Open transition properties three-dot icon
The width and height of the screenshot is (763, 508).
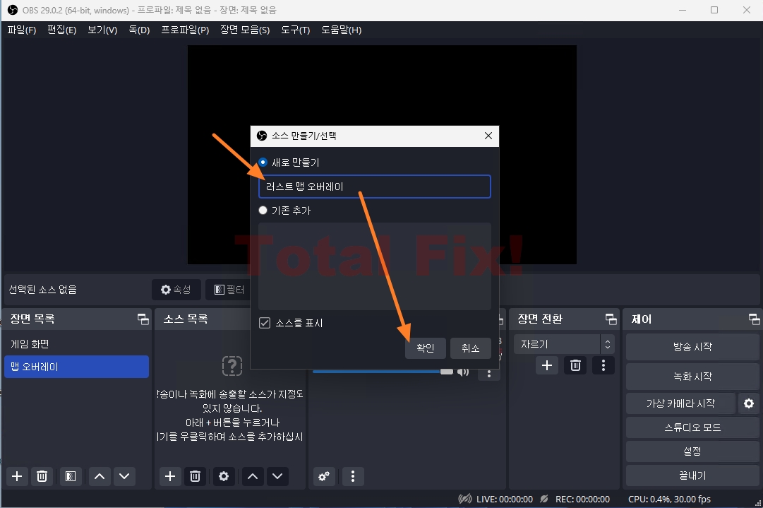pyautogui.click(x=603, y=365)
